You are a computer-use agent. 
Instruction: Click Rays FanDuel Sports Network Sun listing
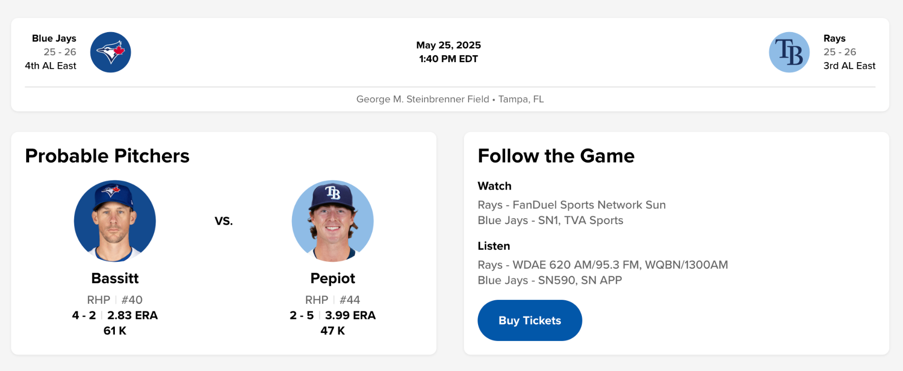pos(571,205)
